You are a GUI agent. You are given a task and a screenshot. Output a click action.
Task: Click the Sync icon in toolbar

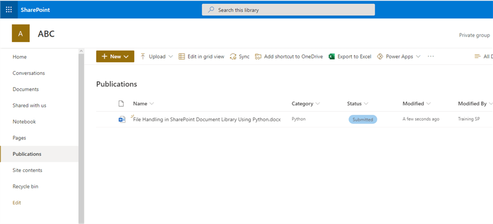click(x=233, y=56)
